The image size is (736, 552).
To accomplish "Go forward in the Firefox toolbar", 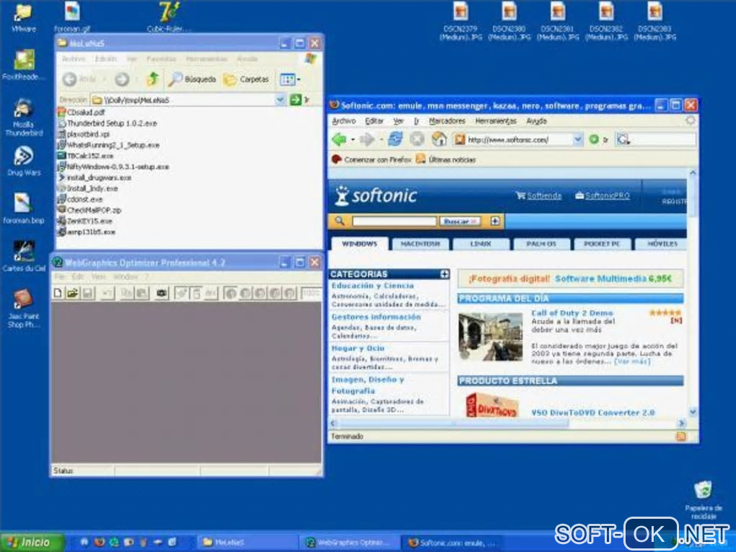I will [367, 139].
